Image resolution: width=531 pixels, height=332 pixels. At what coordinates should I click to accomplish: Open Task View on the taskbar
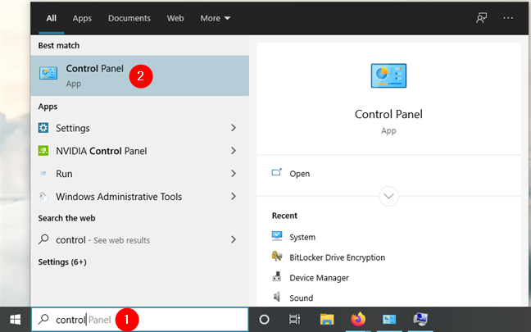tap(294, 320)
